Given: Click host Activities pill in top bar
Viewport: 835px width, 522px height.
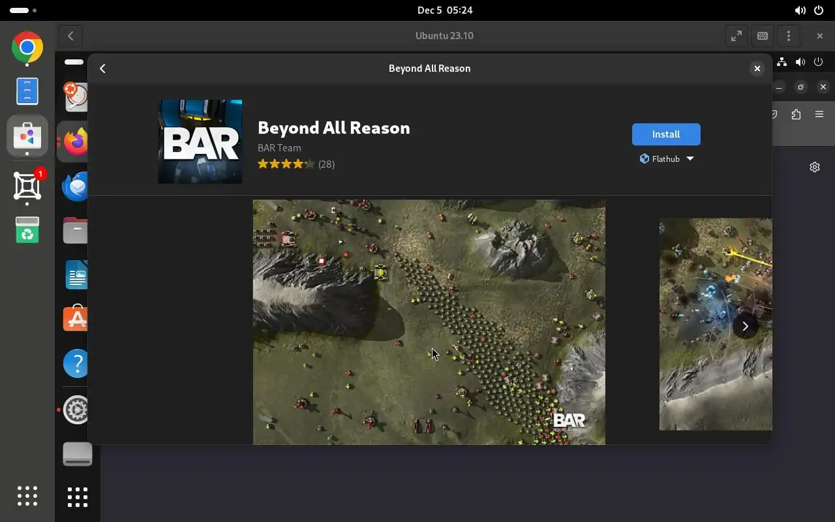Looking at the screenshot, I should coord(23,10).
